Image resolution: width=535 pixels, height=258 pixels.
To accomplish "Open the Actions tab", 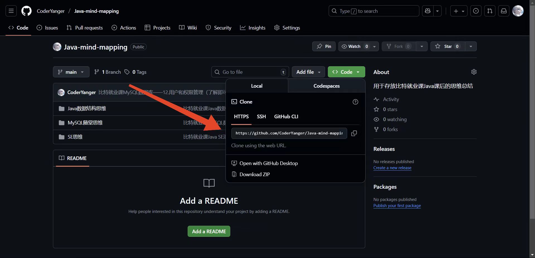I will pos(124,28).
